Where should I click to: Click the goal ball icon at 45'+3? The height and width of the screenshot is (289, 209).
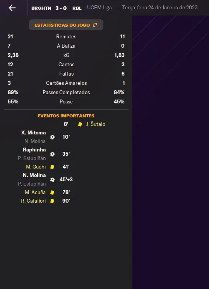pyautogui.click(x=52, y=180)
